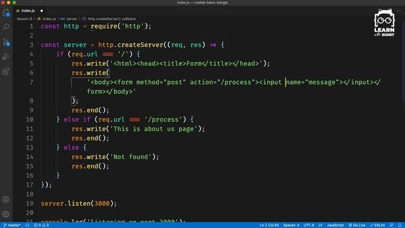This screenshot has width=405, height=228.
Task: Open the Accounts icon in the activity bar
Action: coord(6,199)
